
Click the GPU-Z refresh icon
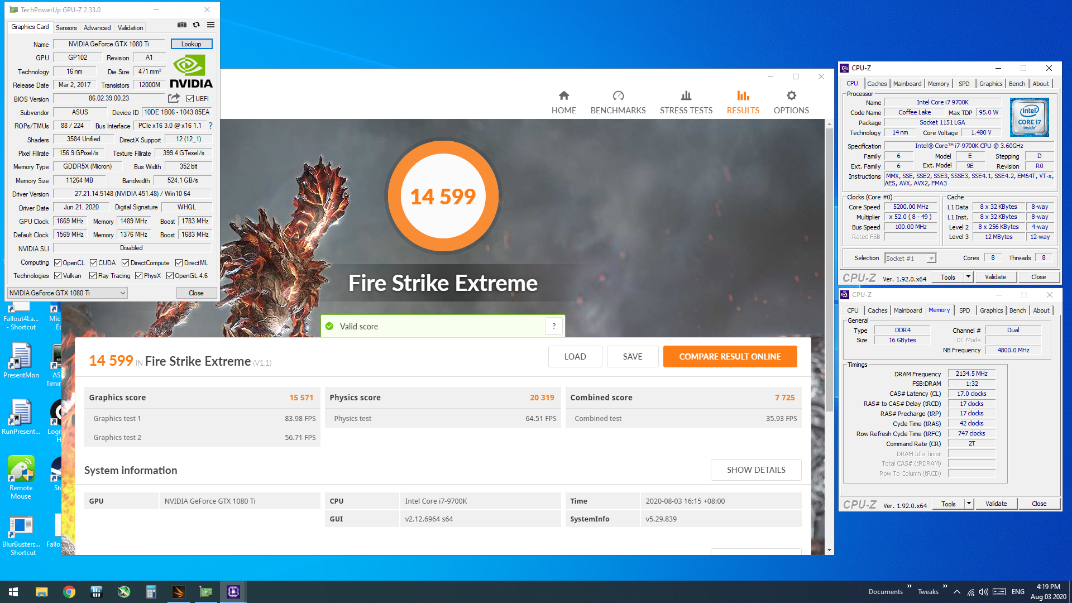point(196,25)
